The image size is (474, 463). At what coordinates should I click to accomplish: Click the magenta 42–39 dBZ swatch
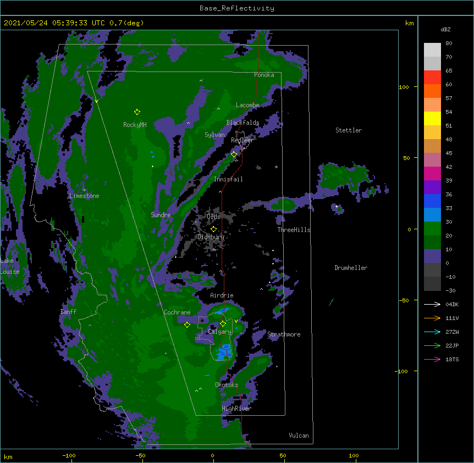(432, 173)
